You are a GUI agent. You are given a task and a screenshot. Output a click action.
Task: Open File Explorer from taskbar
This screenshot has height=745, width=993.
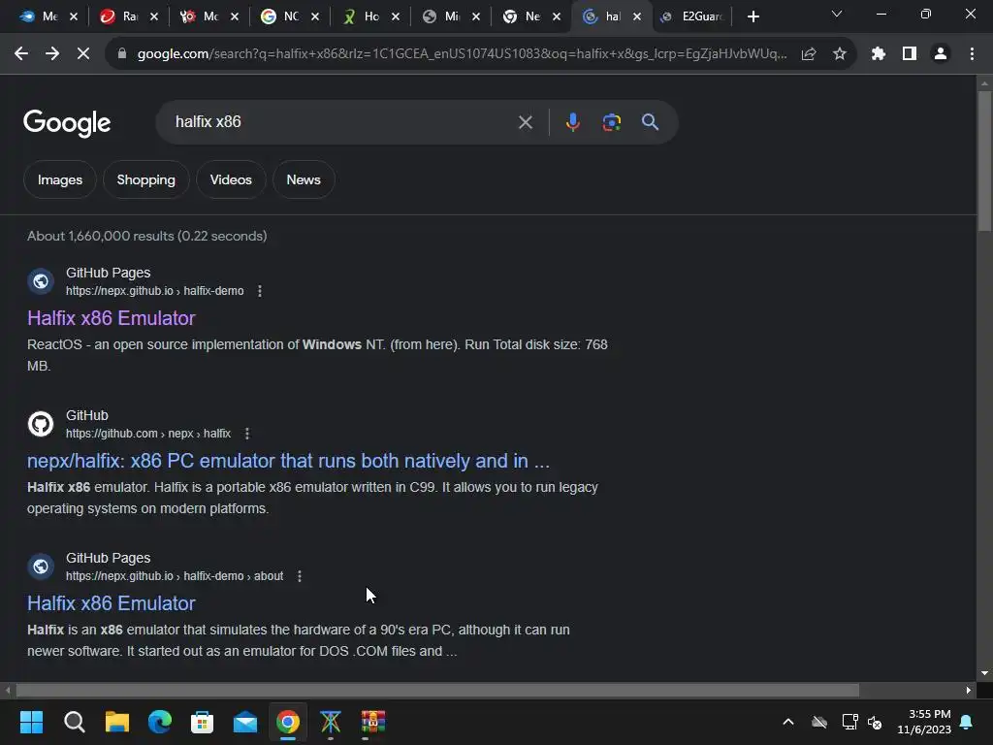pyautogui.click(x=117, y=722)
